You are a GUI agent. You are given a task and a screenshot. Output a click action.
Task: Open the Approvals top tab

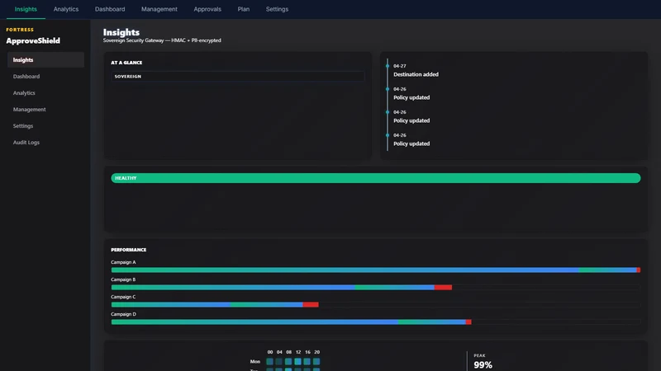pyautogui.click(x=207, y=9)
